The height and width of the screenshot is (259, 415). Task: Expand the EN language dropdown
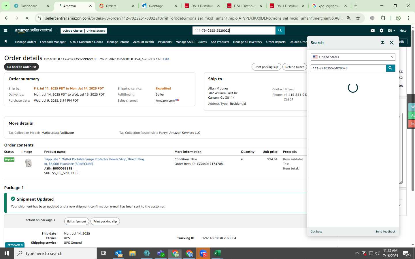(391, 31)
